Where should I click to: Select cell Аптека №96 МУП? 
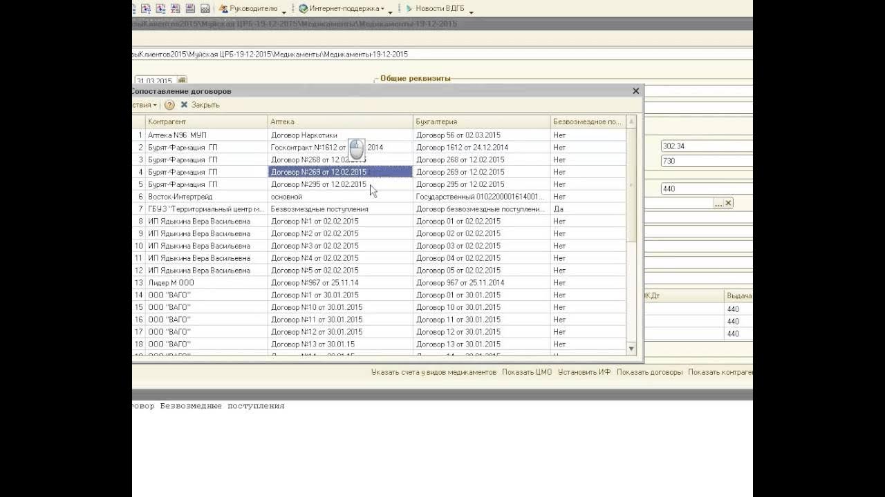[207, 135]
